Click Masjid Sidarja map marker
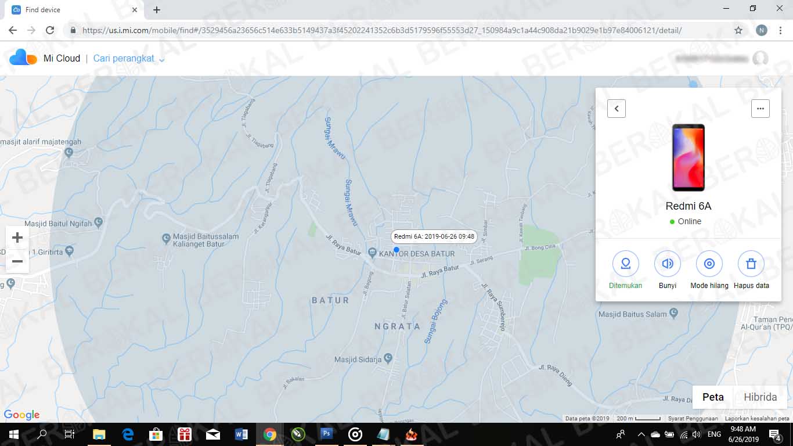The height and width of the screenshot is (446, 793). click(x=388, y=359)
